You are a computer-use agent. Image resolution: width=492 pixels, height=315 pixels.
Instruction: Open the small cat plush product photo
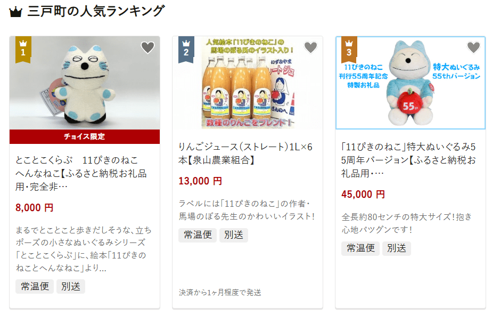pyautogui.click(x=85, y=83)
